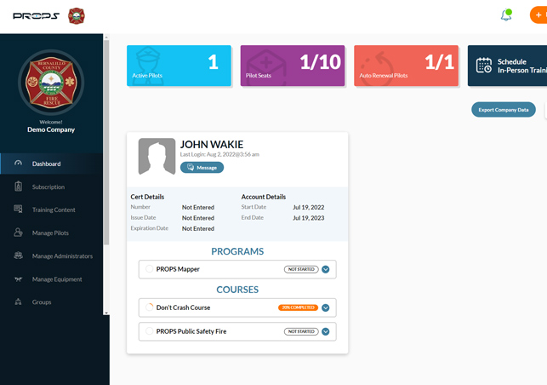Screen dimensions: 547x385
Task: Click the Manage Pilots icon in sidebar
Action: coord(19,233)
